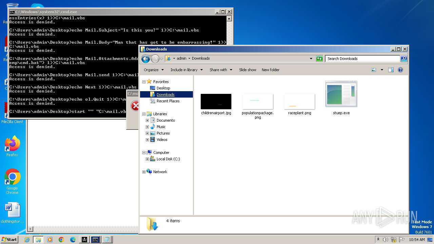Image resolution: width=434 pixels, height=244 pixels.
Task: Click left arrow of notepad horizontal scrollbar
Action: pyautogui.click(x=31, y=229)
